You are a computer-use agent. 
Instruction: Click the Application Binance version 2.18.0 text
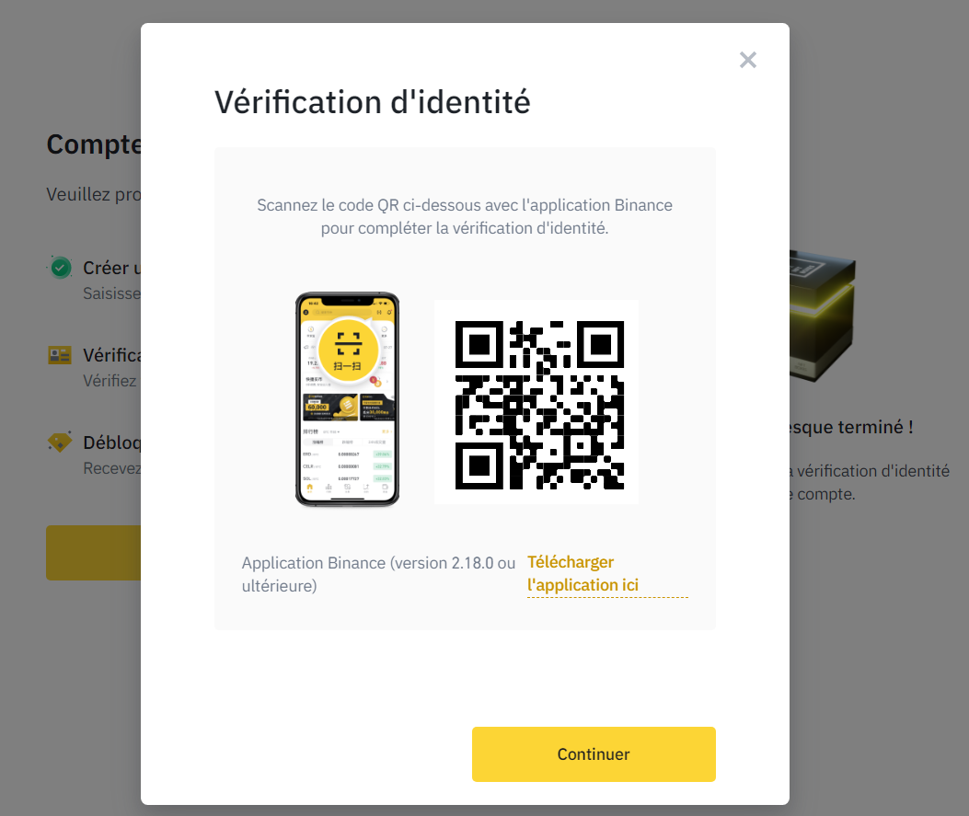378,574
